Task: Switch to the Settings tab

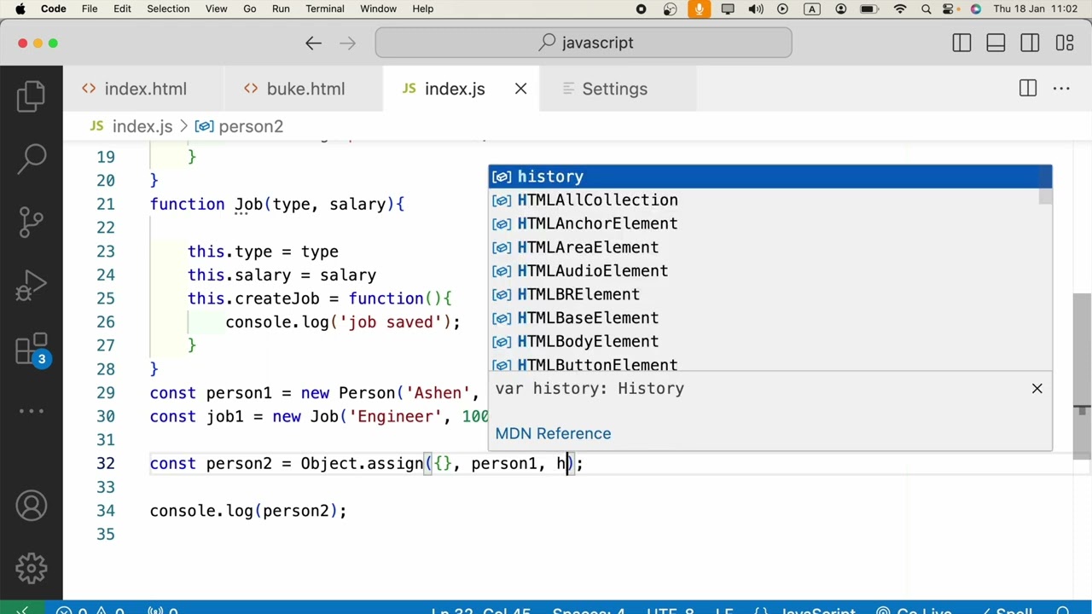Action: point(614,89)
